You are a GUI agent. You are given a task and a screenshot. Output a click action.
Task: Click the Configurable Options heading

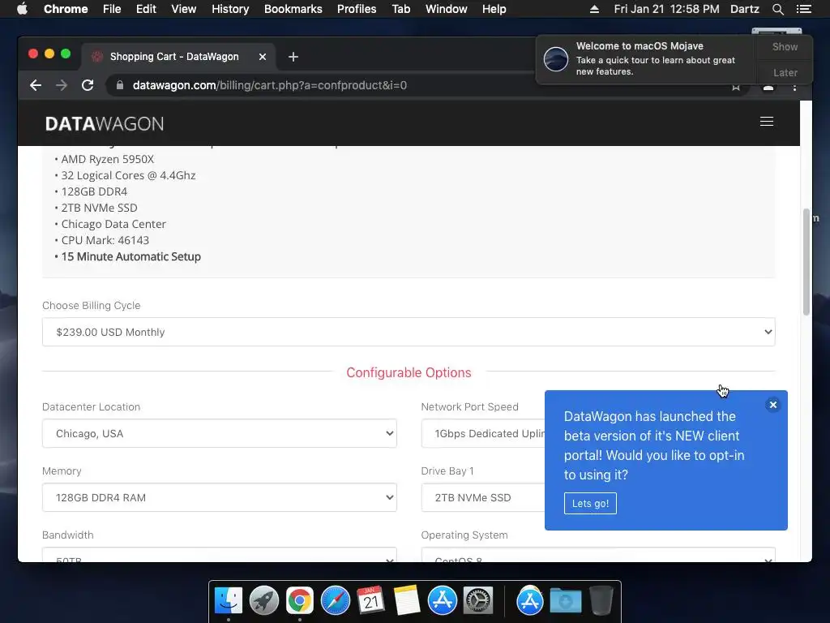[x=409, y=372]
